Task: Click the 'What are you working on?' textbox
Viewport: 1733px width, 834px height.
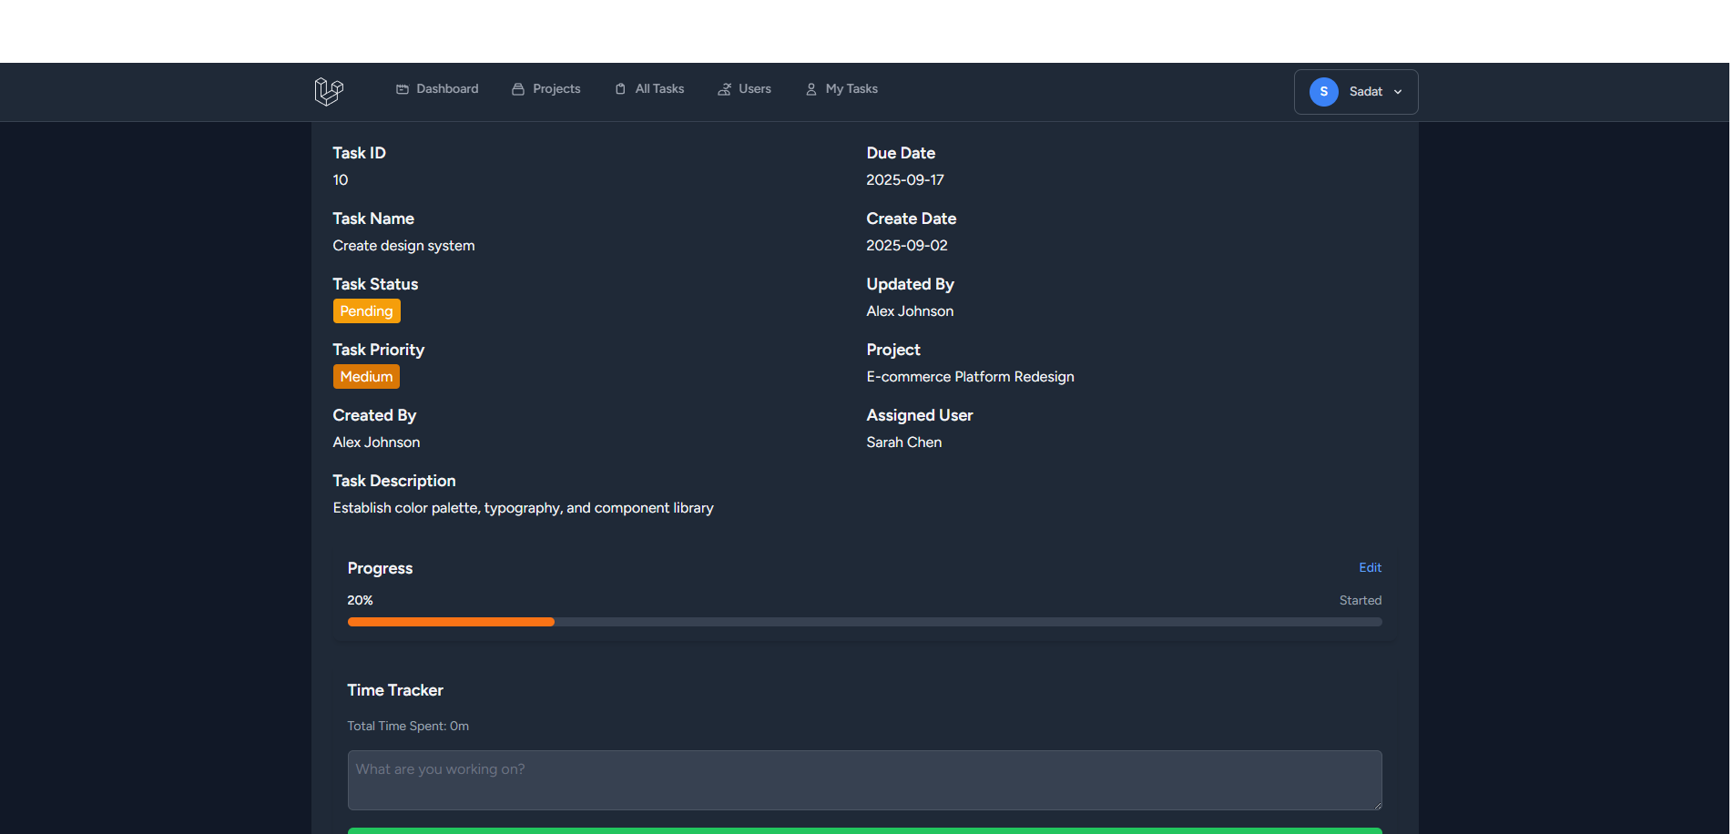Action: point(865,780)
